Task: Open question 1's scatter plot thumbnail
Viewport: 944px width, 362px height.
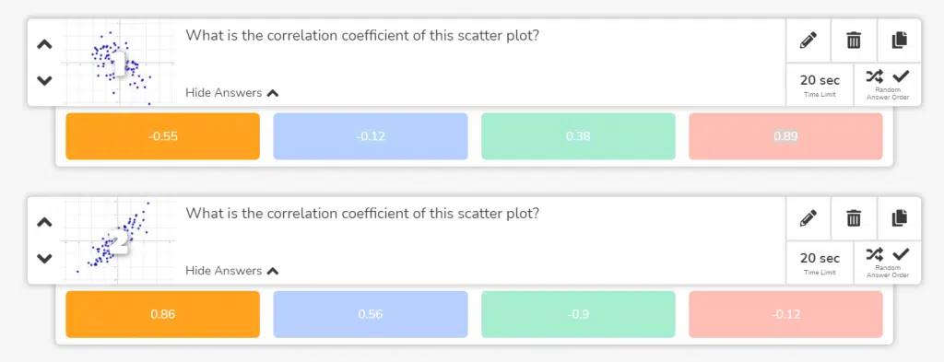Action: click(119, 63)
